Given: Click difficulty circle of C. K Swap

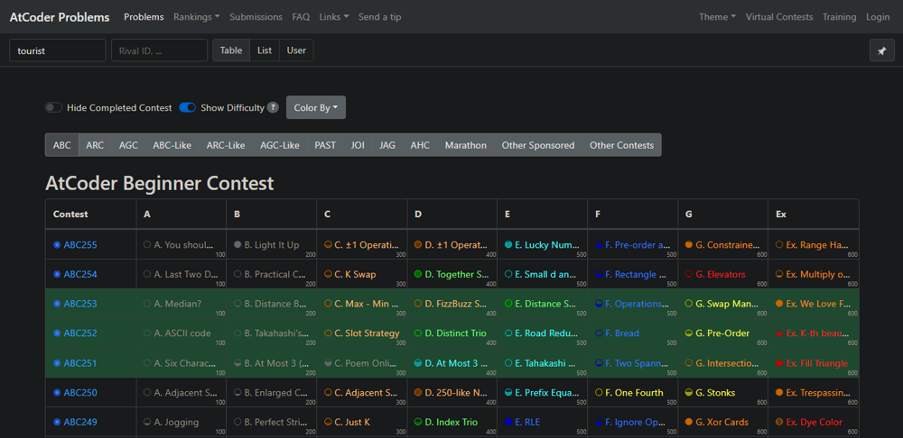Looking at the screenshot, I should pos(328,274).
